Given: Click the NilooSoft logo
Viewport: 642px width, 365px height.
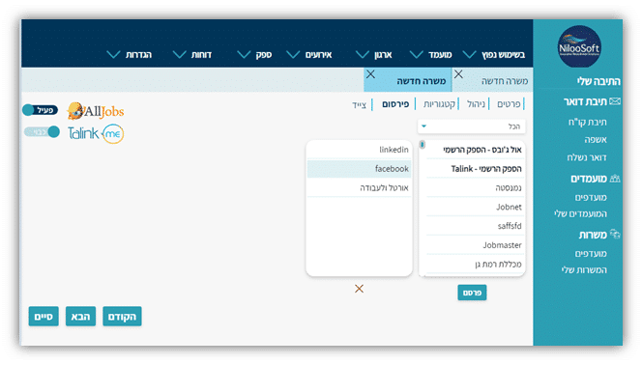Looking at the screenshot, I should tap(579, 46).
